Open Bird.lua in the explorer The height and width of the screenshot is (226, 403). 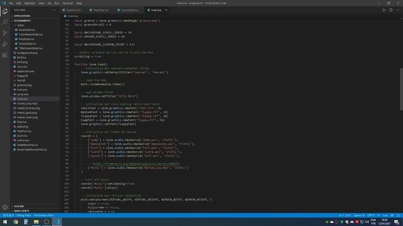(x=21, y=57)
